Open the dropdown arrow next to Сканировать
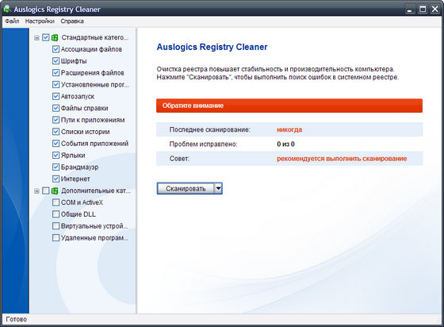444x327 pixels. [x=218, y=188]
